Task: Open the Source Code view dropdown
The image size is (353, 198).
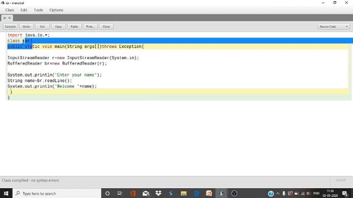Action: click(x=333, y=26)
